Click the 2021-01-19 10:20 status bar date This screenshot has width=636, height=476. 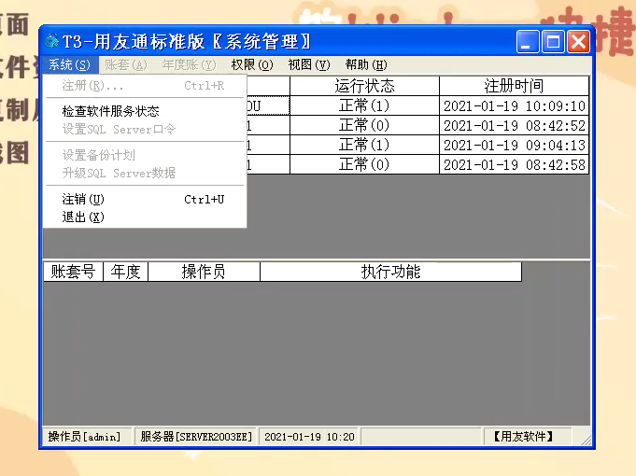pyautogui.click(x=309, y=437)
